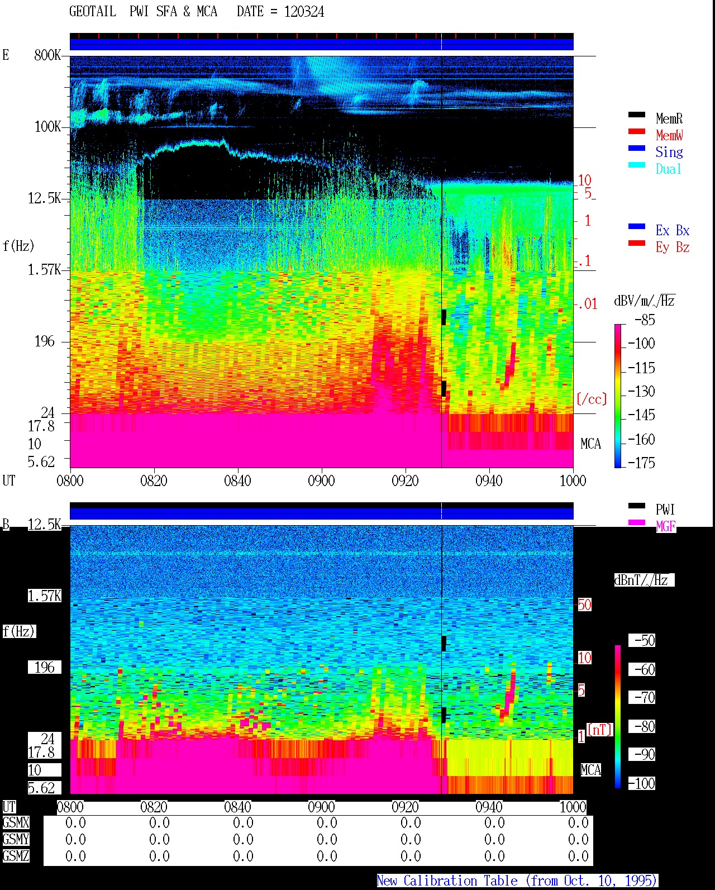Click the dBV/m/√Hz color scale bar
The width and height of the screenshot is (715, 890).
coord(618,396)
